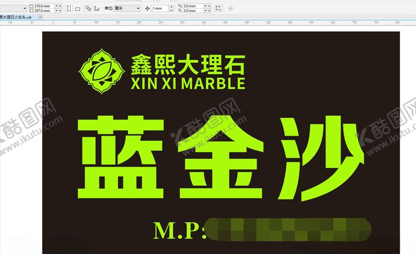Apply layout to current page icon
The height and width of the screenshot is (254, 416).
pyautogui.click(x=97, y=9)
